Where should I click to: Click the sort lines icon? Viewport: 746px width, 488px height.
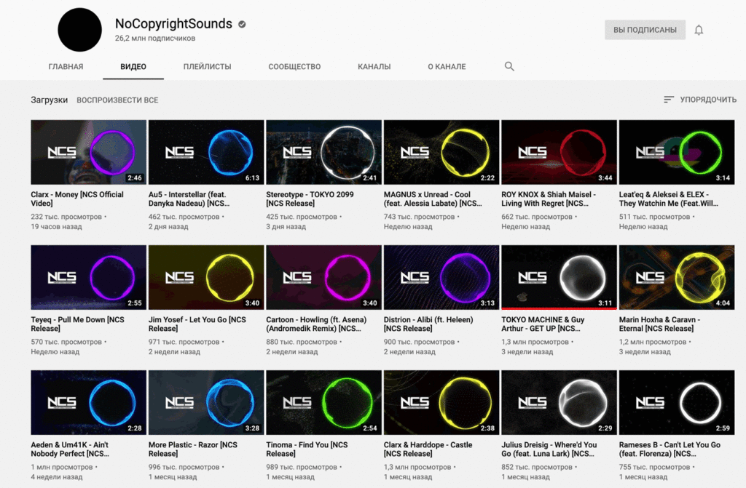(668, 100)
